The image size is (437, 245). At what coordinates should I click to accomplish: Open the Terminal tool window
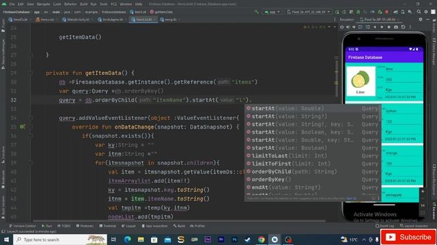108,226
